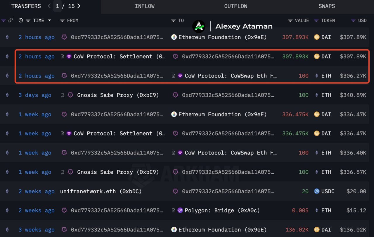Switch to the OUTFLOW tab
Viewport: 374px width, 237px height.
click(x=236, y=6)
